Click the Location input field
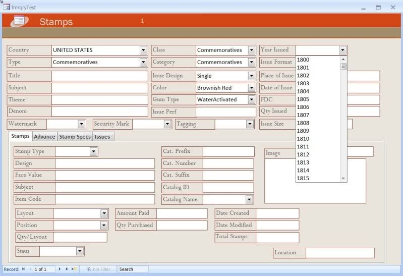403x276 pixels. [x=340, y=253]
